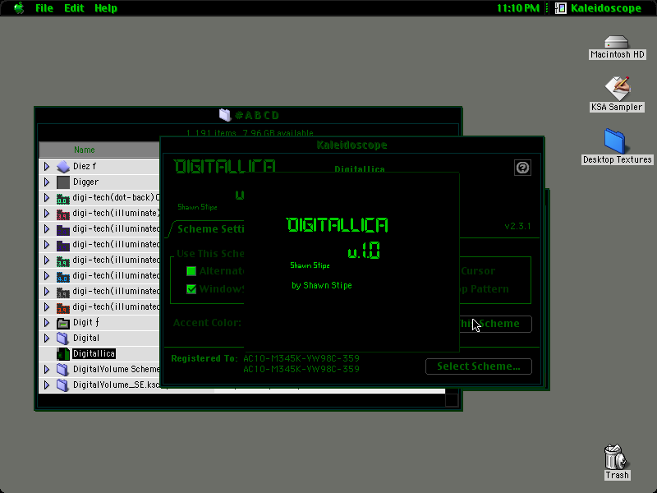Select the 2.4 digi-tech folder icon

(x=63, y=229)
